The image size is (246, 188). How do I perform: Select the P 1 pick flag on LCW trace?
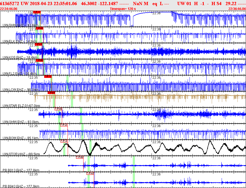click(48, 77)
